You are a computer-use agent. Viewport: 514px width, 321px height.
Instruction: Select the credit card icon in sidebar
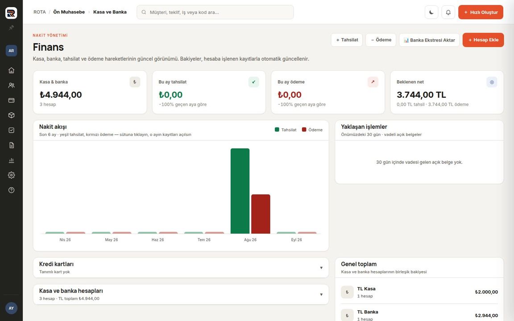click(x=11, y=100)
